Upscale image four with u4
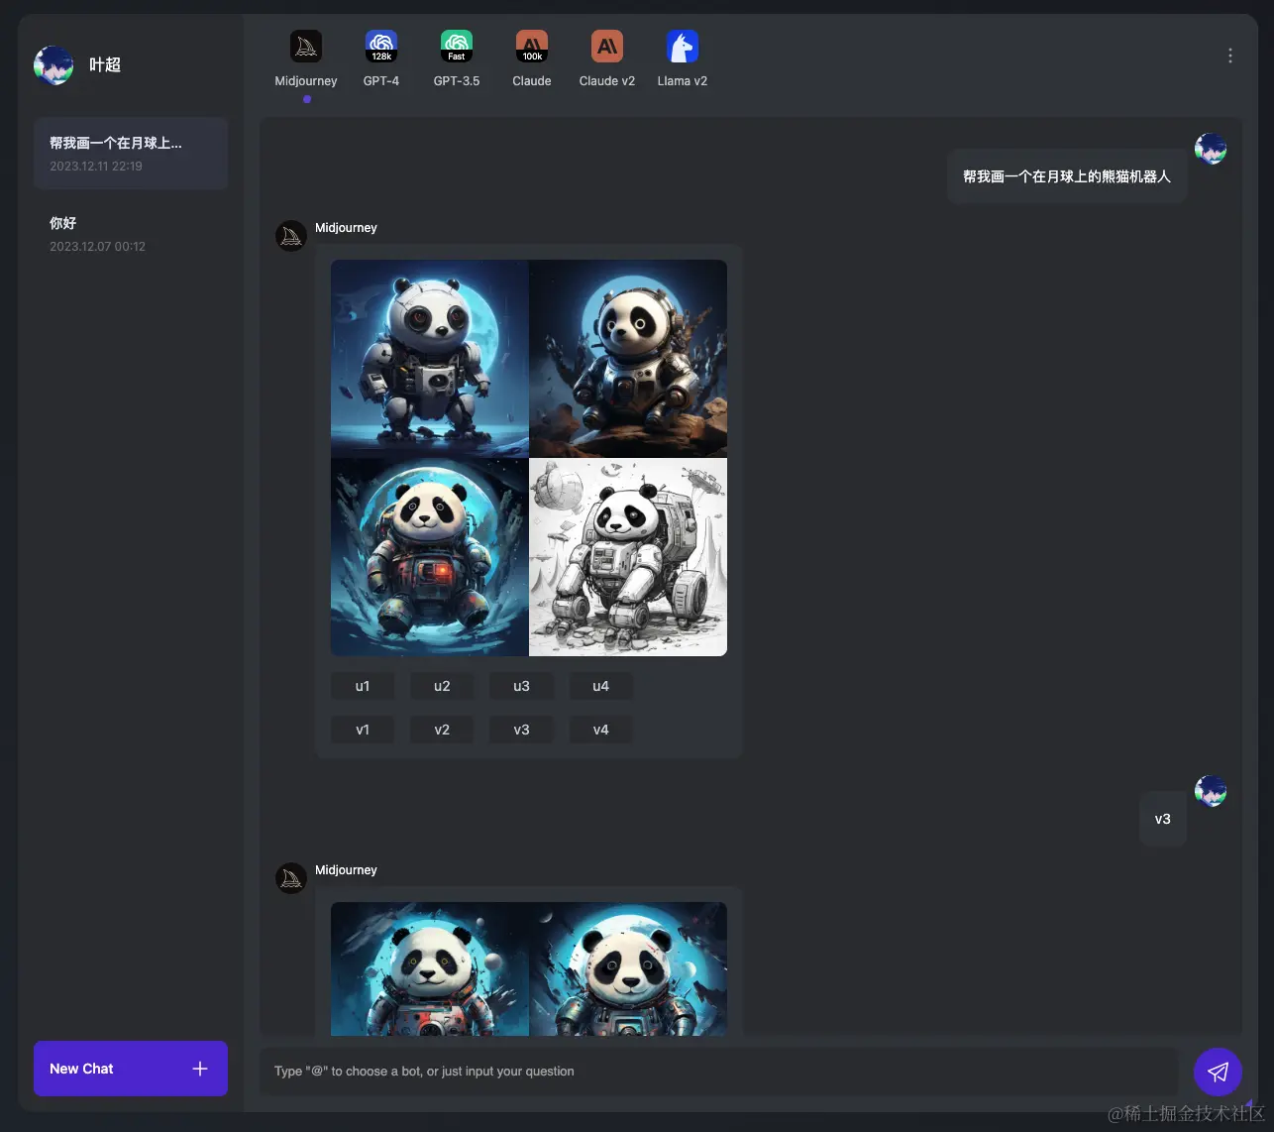1274x1132 pixels. pyautogui.click(x=600, y=686)
